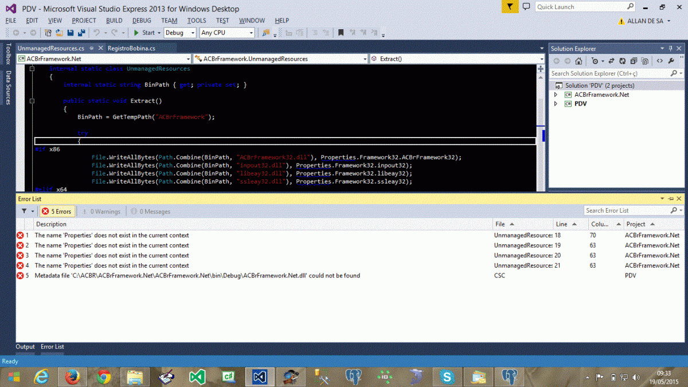Click the Pending Changes Filter icon
This screenshot has width=688, height=387.
click(596, 61)
